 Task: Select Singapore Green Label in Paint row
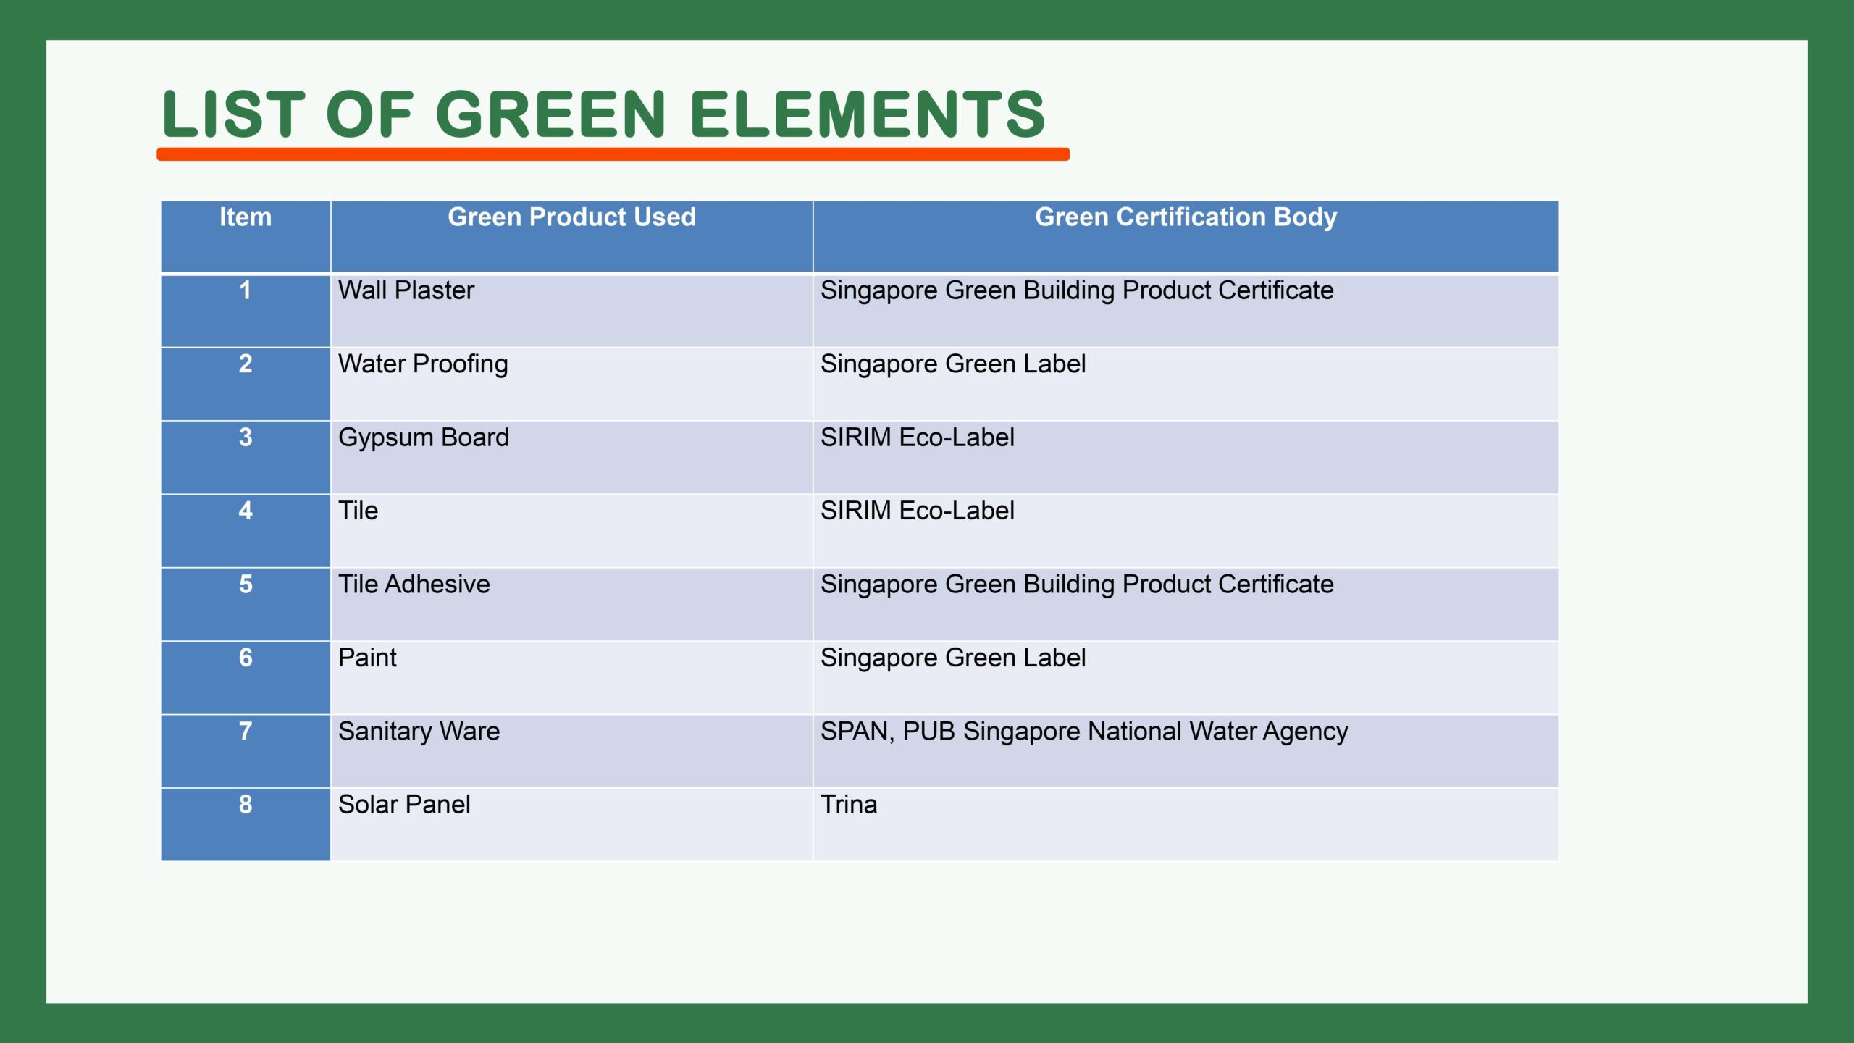(x=953, y=658)
